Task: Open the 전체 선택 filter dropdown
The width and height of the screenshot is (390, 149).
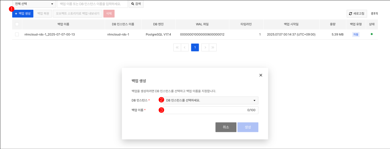Action: click(x=34, y=4)
